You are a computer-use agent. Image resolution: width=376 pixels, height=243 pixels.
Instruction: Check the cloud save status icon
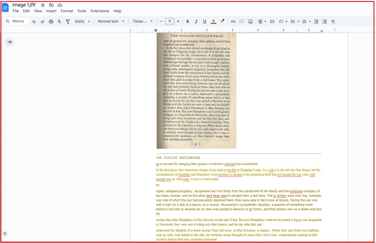click(60, 5)
